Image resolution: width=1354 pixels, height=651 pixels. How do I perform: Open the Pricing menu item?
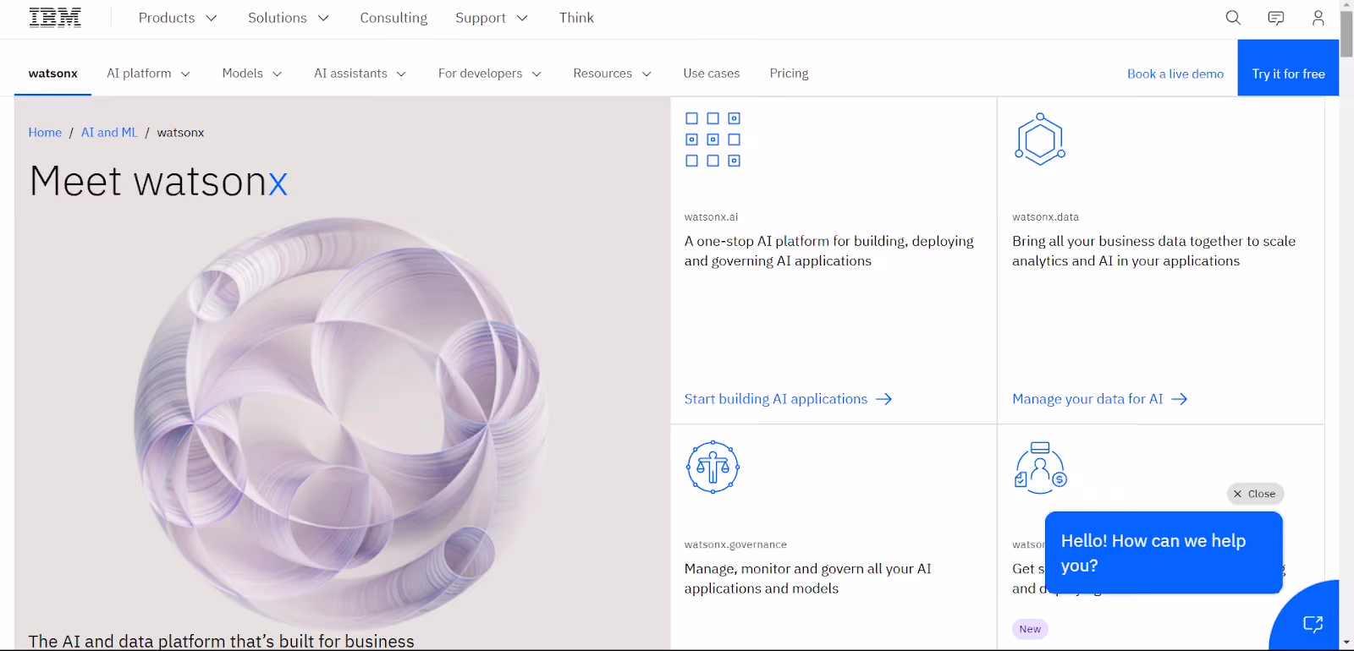[x=790, y=74]
